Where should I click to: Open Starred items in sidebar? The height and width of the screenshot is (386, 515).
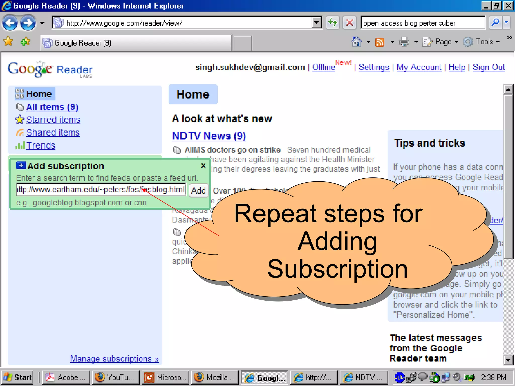tap(53, 120)
